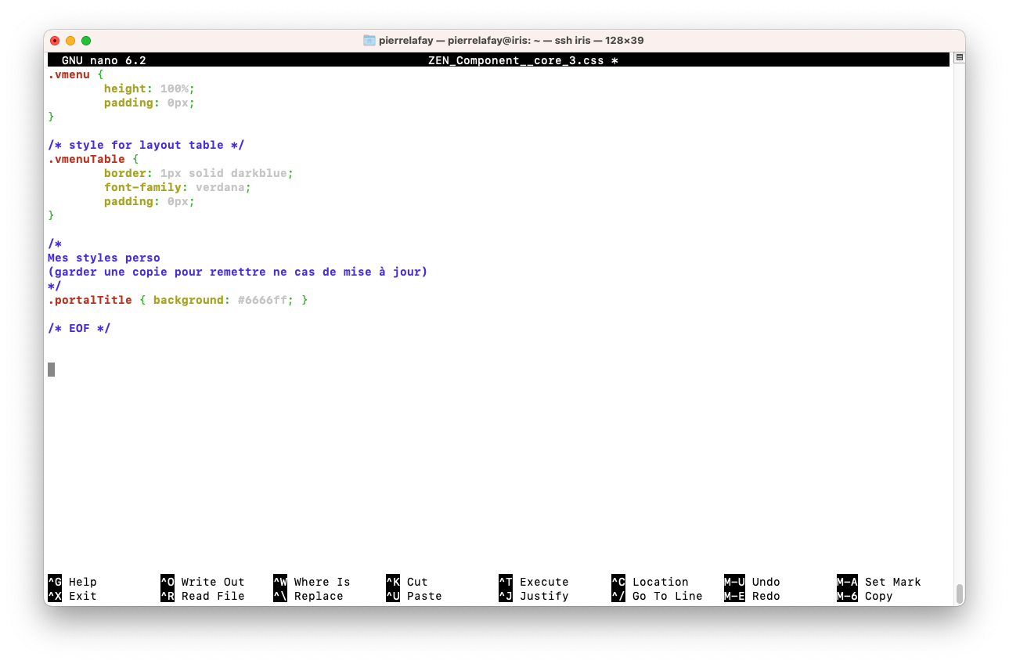This screenshot has height=664, width=1009.
Task: Click the ZEN_Component__core_3.css filename in header
Action: pos(516,60)
